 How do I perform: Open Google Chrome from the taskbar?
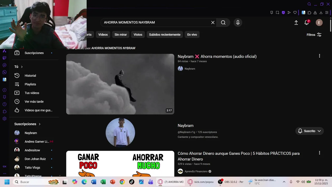coord(122,182)
